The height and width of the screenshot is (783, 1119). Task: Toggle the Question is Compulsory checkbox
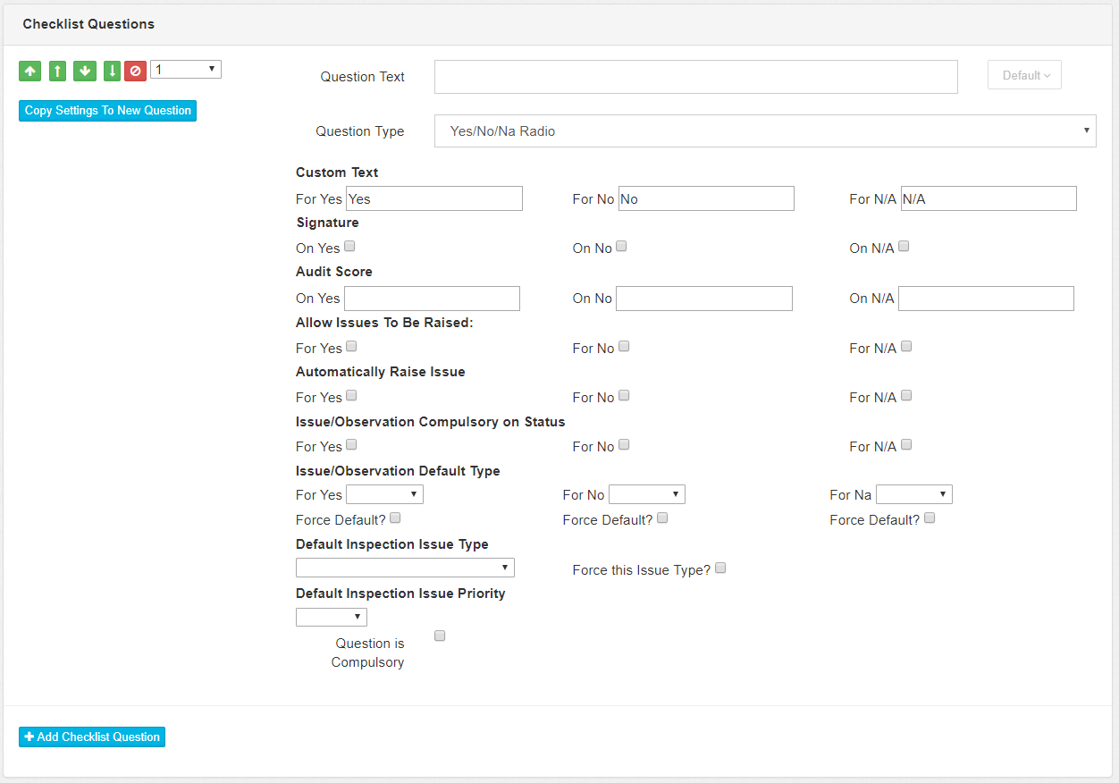coord(440,636)
